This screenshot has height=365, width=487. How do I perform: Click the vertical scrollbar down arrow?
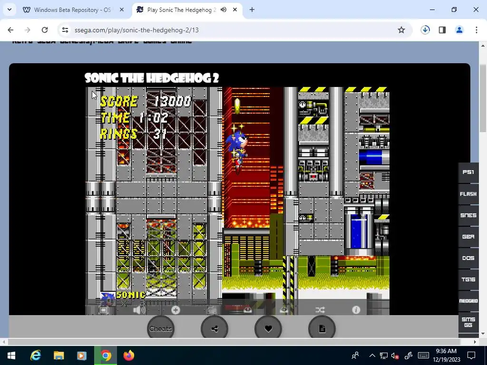[483, 334]
